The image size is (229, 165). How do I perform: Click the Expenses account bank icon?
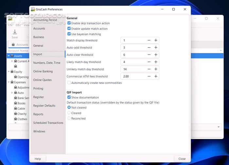coord(12,82)
